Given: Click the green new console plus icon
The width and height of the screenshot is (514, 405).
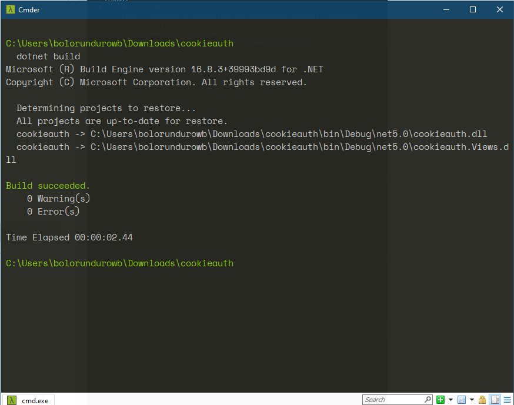Looking at the screenshot, I should tap(440, 400).
